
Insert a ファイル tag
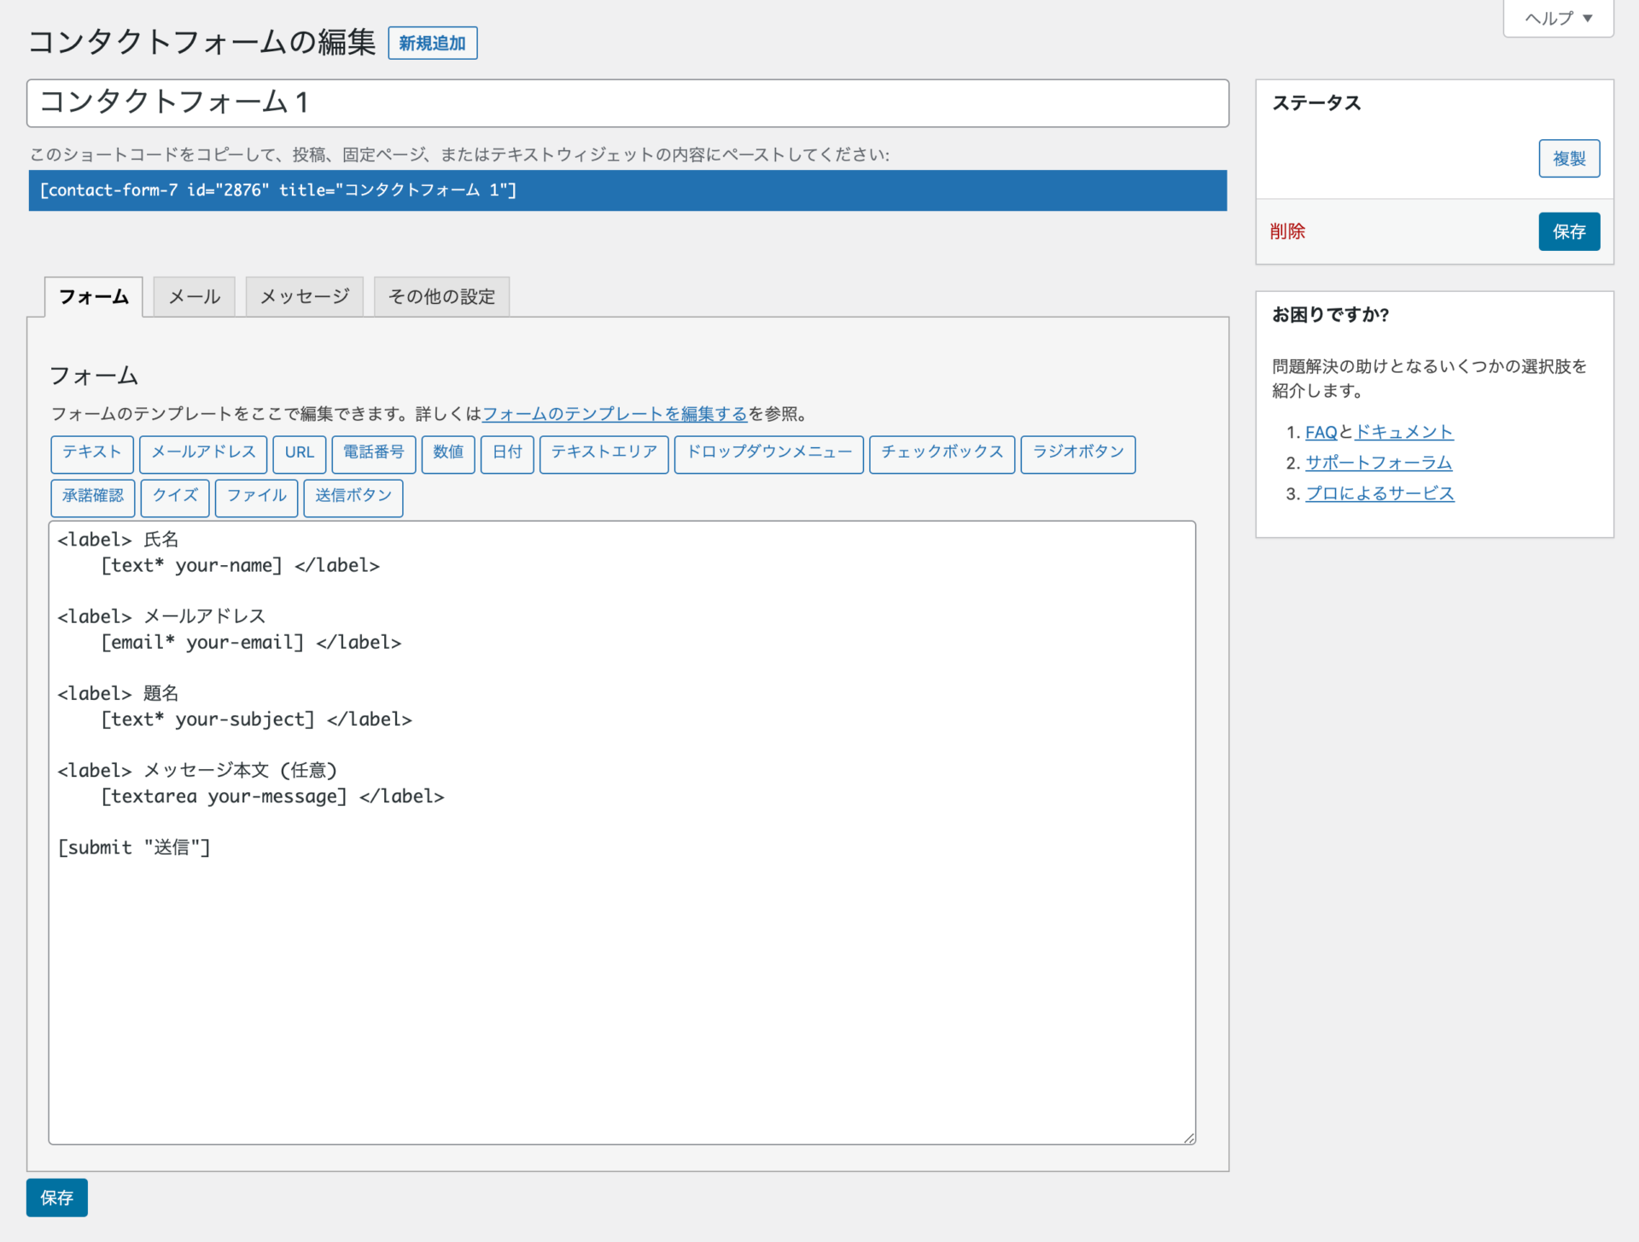click(257, 498)
